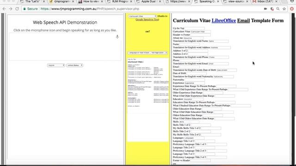Click the Footer vs Header input field
Image resolution: width=296 pixels, height=166 pixels.
[201, 160]
